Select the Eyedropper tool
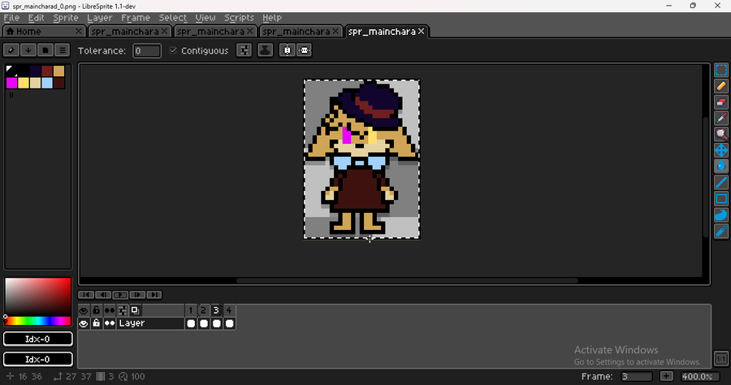The height and width of the screenshot is (385, 731). pos(721,119)
